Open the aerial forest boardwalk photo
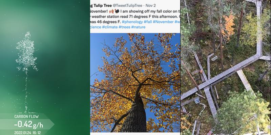271x135 pixels. (x=226, y=67)
